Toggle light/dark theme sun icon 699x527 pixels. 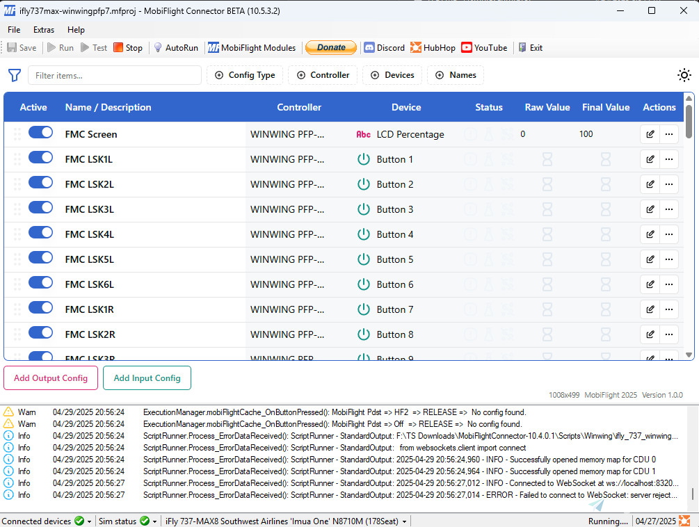(x=684, y=76)
